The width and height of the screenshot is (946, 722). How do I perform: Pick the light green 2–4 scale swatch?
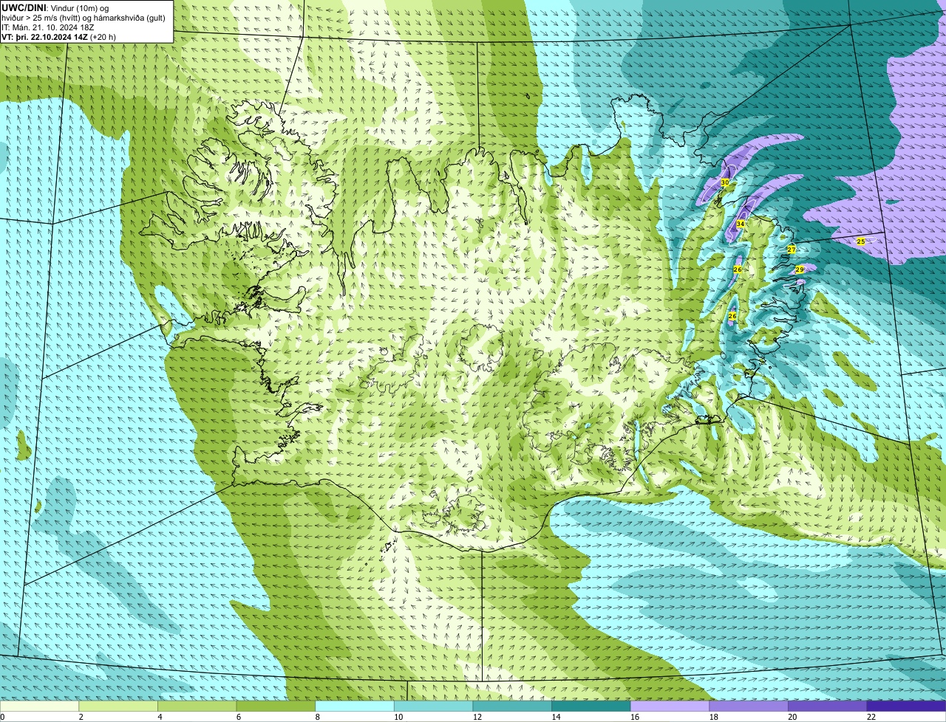tap(118, 706)
